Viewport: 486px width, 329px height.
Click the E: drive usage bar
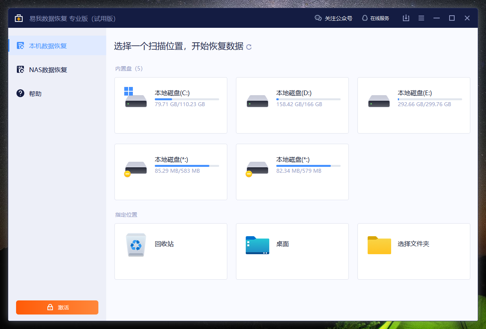point(430,99)
